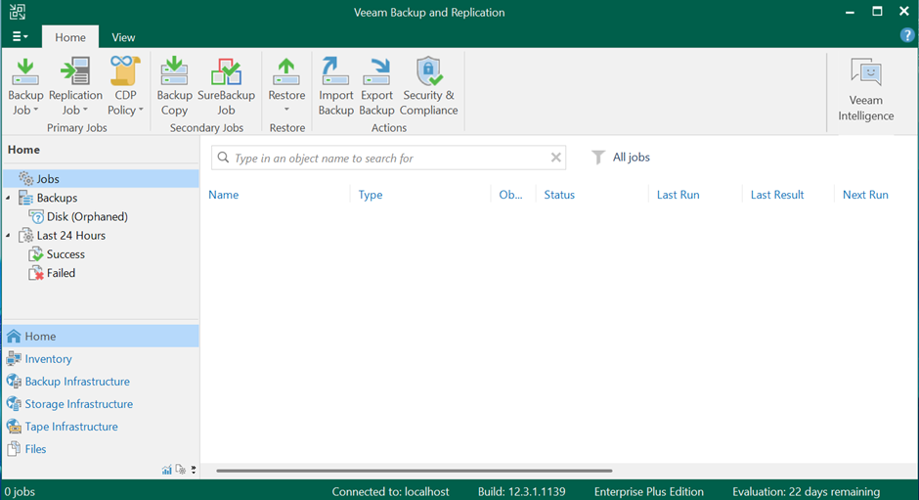Screen dimensions: 919x500
Task: Open Tape Infrastructure view
Action: point(71,427)
